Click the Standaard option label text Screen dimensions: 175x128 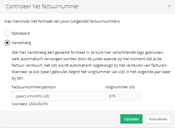tap(20, 33)
